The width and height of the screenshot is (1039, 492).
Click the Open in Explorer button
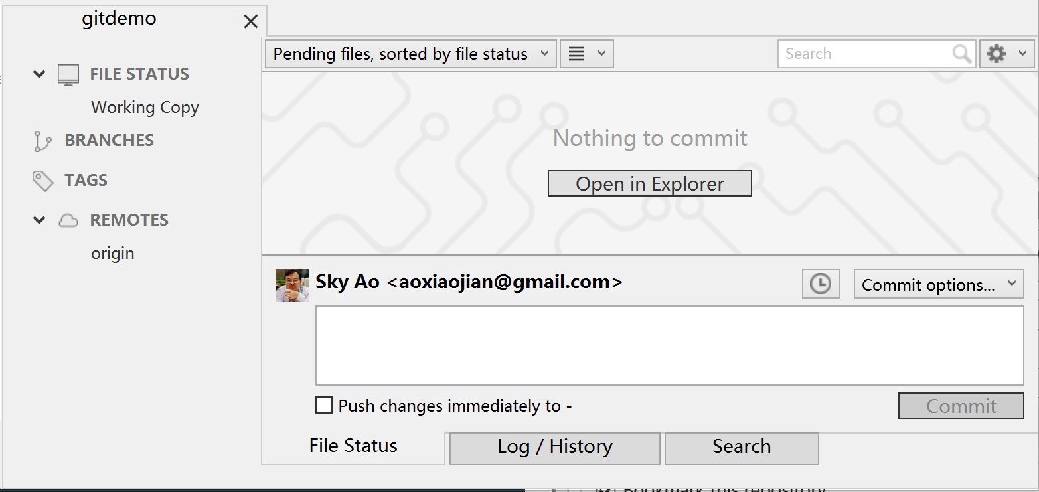tap(649, 184)
